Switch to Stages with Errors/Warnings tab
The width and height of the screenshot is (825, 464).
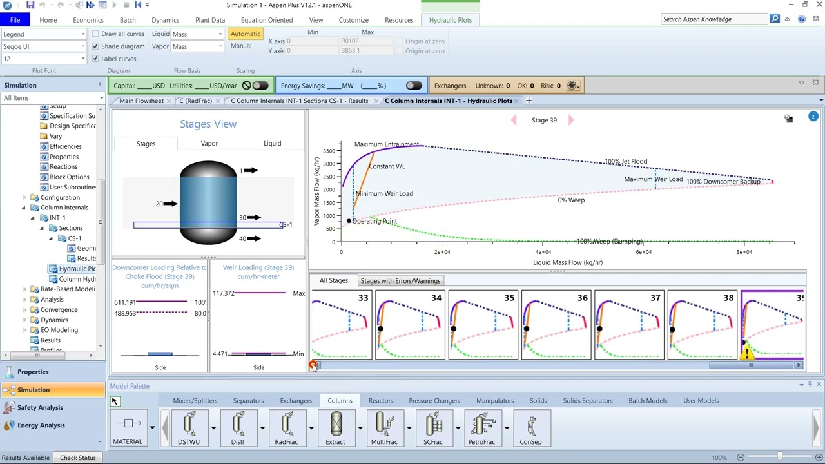click(x=400, y=281)
